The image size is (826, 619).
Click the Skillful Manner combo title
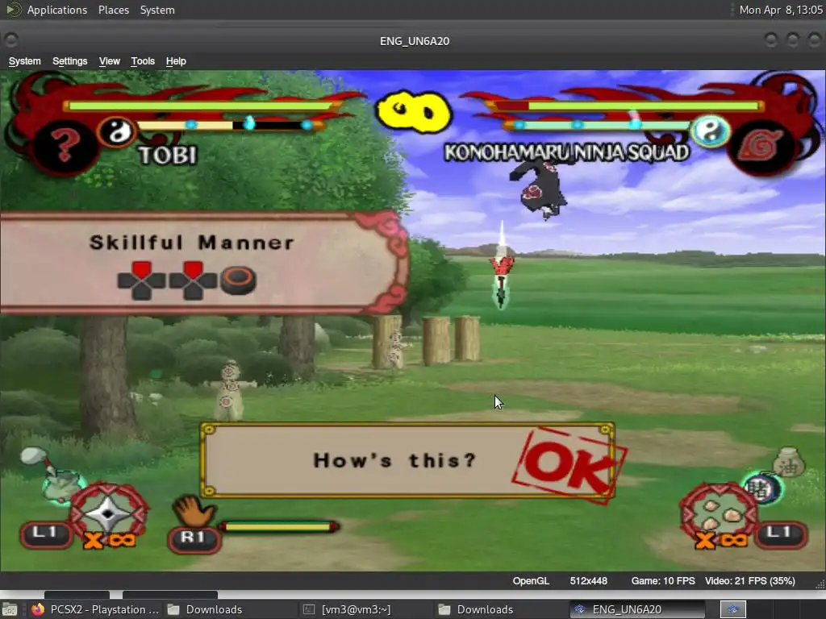[x=191, y=243]
